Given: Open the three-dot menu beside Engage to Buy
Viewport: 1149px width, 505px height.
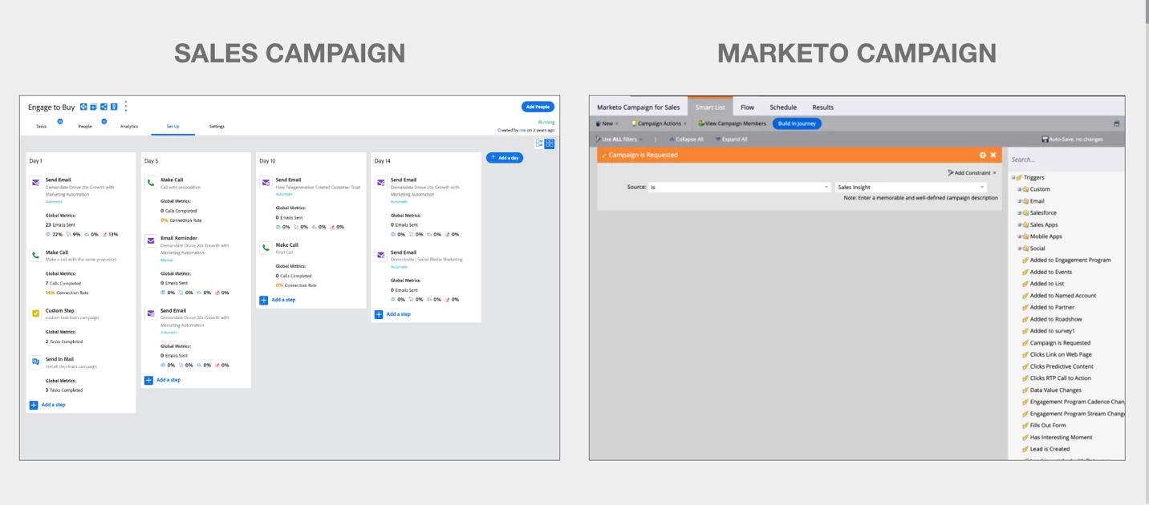Looking at the screenshot, I should click(125, 107).
